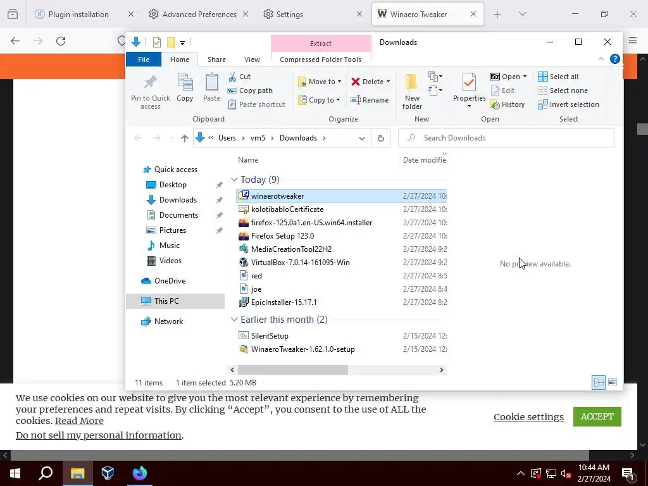The height and width of the screenshot is (486, 648).
Task: Cut the selected file
Action: tap(240, 77)
